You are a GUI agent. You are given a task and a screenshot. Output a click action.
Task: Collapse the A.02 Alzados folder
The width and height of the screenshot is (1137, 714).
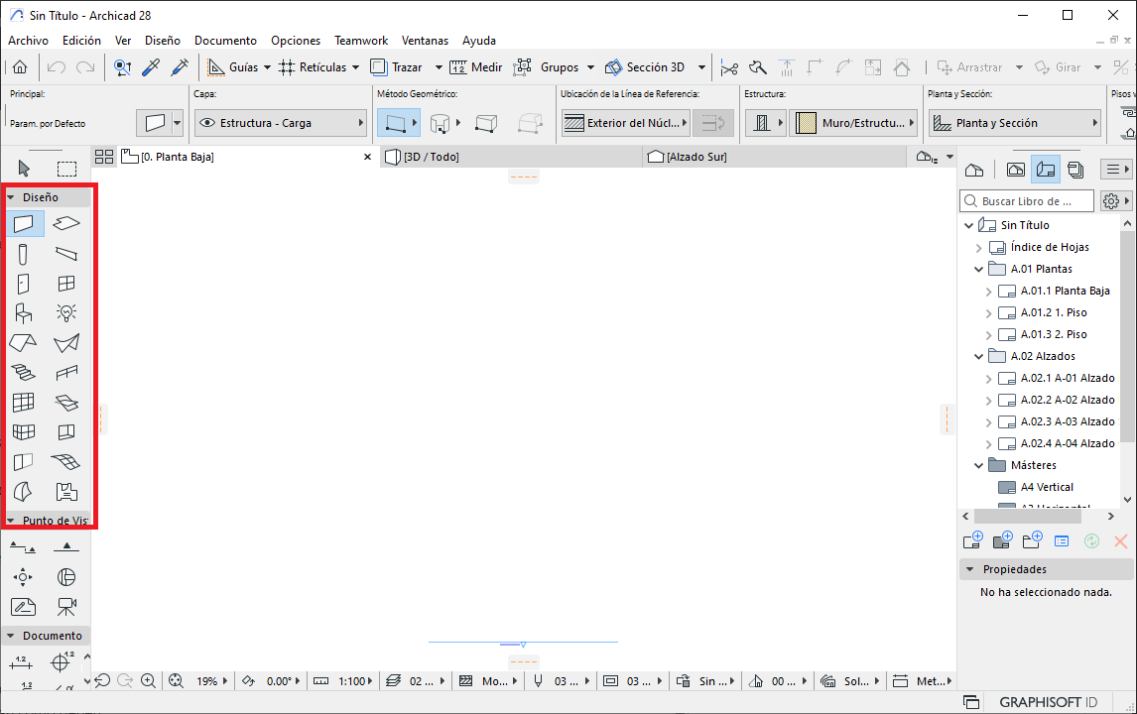[978, 357]
